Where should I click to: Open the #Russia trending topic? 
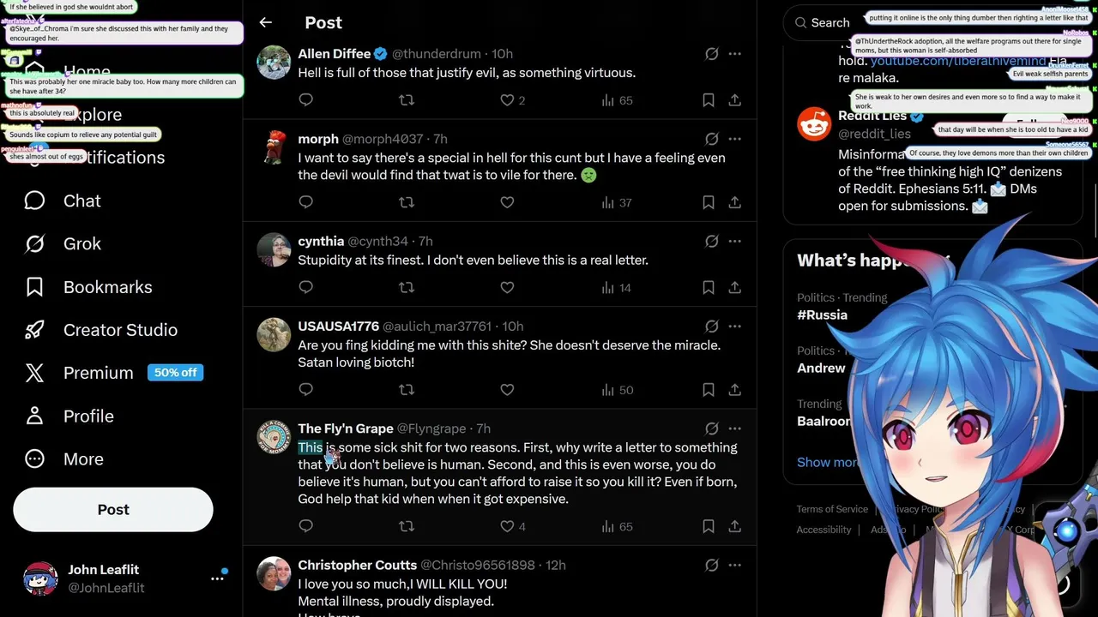point(822,314)
